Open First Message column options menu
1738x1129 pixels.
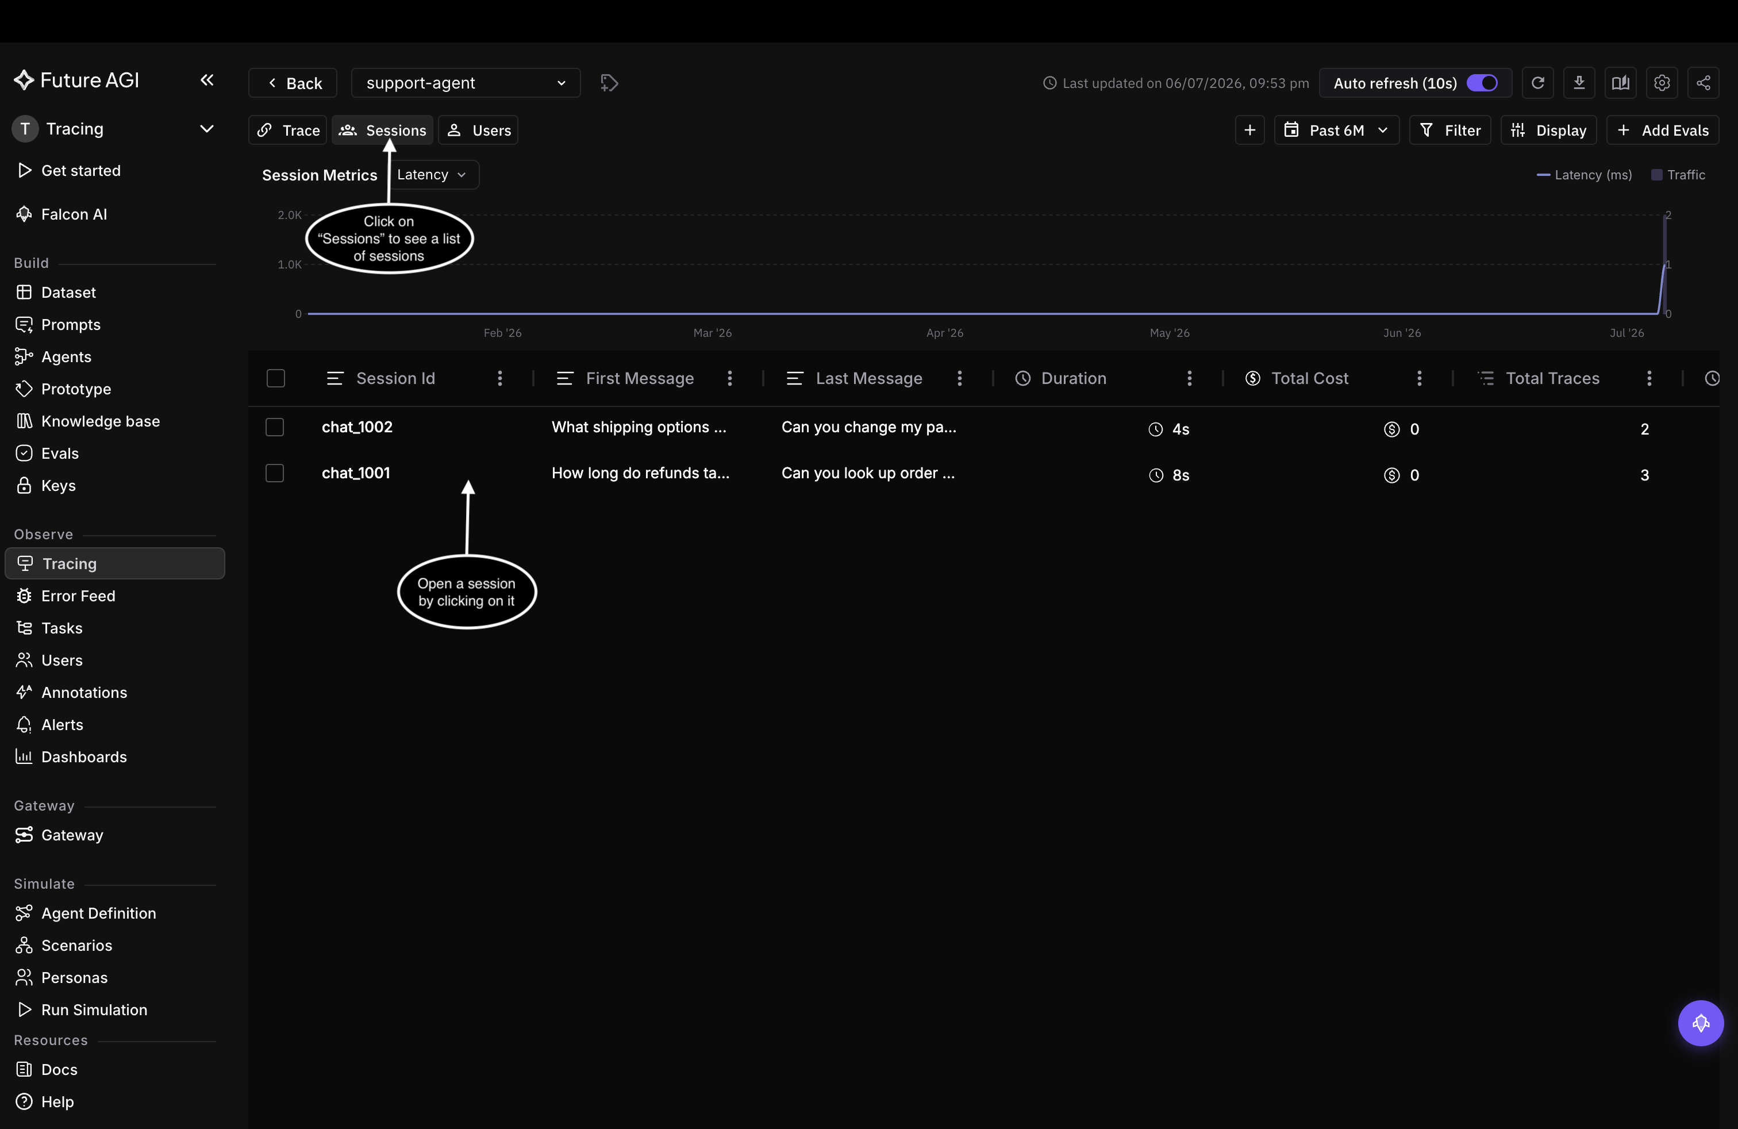click(729, 378)
